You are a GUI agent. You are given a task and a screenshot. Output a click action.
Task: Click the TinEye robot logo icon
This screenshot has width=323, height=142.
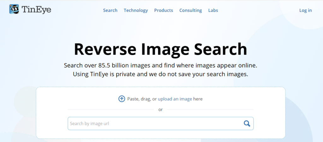(14, 9)
